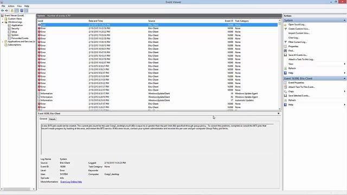The image size is (347, 195).
Task: Select the Custom Views folder in tree
Action: (15, 19)
